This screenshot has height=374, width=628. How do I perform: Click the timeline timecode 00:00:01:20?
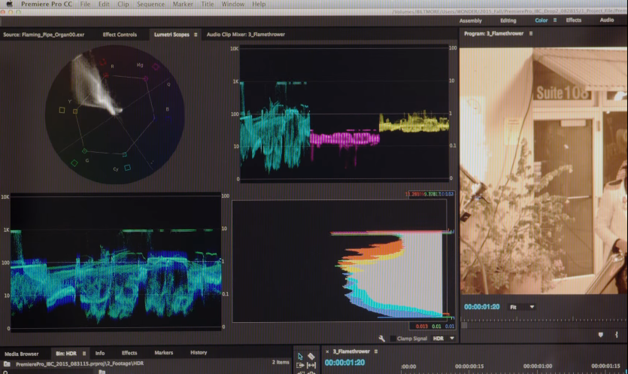pos(344,363)
